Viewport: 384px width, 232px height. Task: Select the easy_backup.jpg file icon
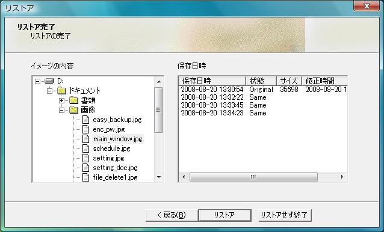85,120
